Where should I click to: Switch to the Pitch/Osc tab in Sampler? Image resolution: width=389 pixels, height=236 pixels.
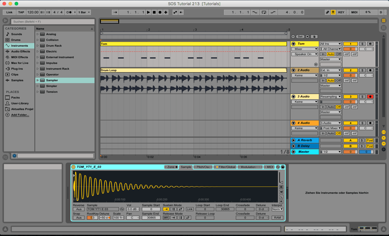[x=203, y=167]
